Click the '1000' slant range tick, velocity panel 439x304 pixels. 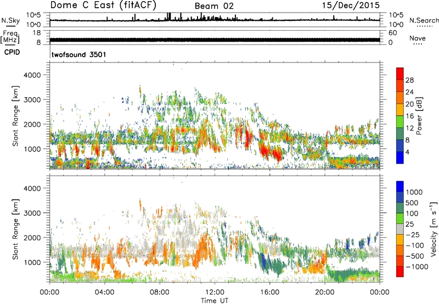pyautogui.click(x=32, y=262)
